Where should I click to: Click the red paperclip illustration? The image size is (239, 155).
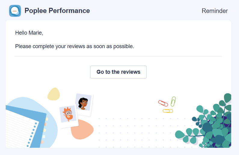(x=163, y=103)
